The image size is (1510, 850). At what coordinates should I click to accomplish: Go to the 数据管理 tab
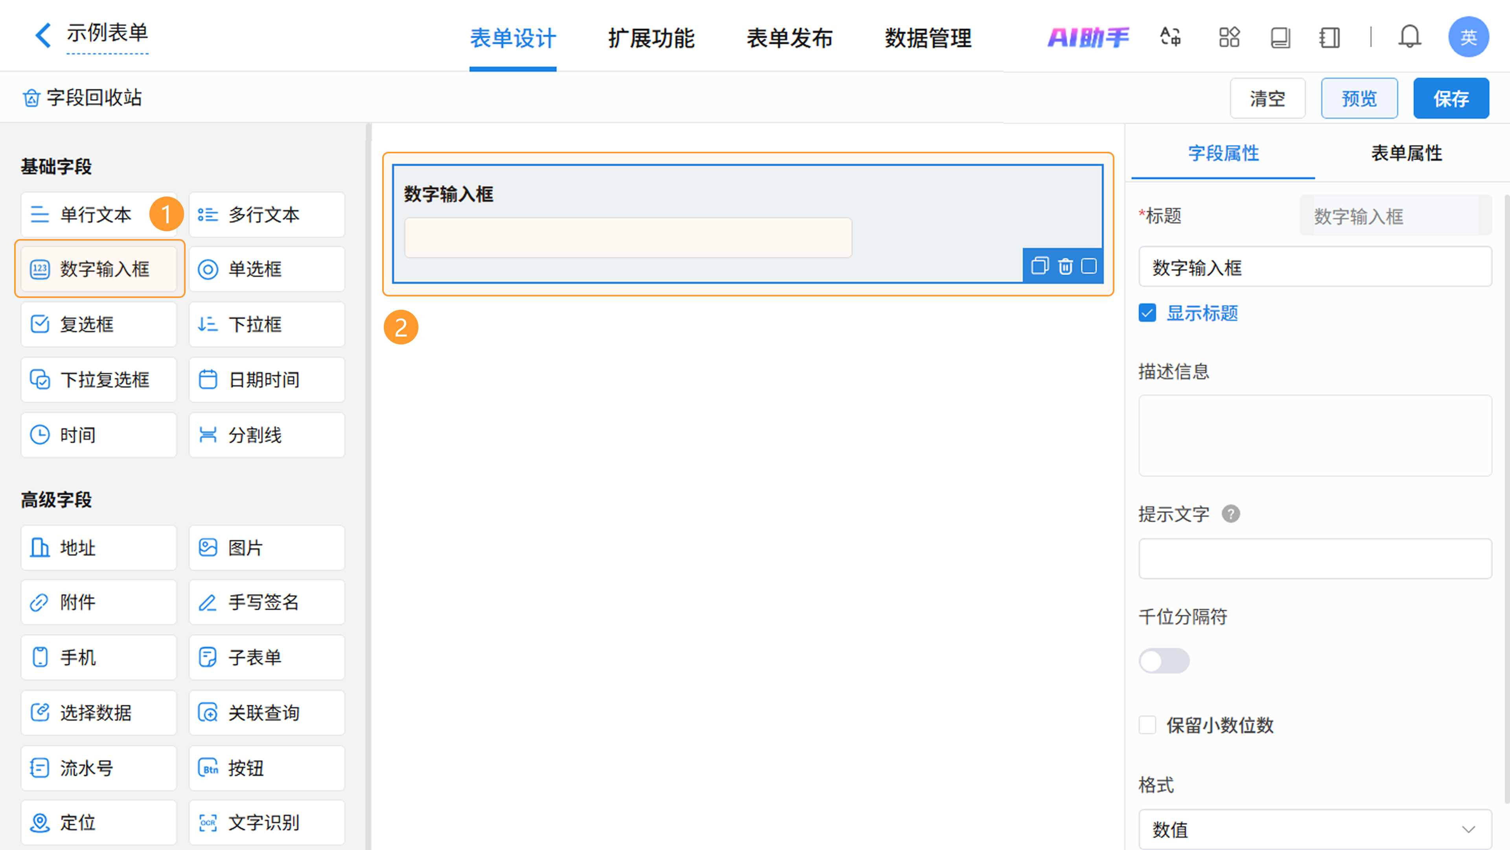[928, 39]
